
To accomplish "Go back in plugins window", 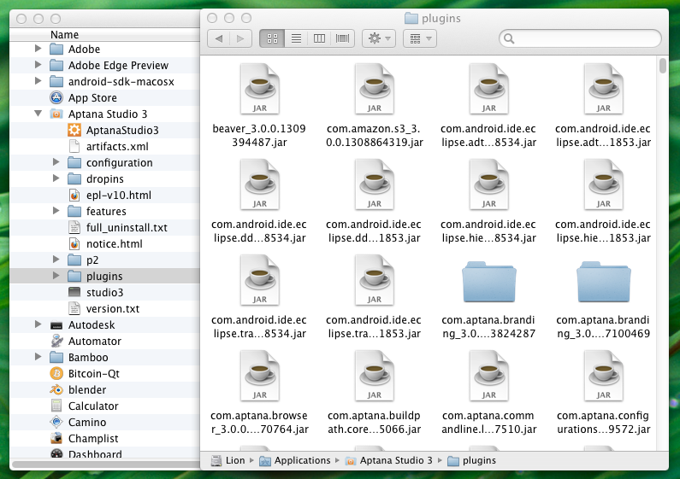I will click(x=219, y=38).
